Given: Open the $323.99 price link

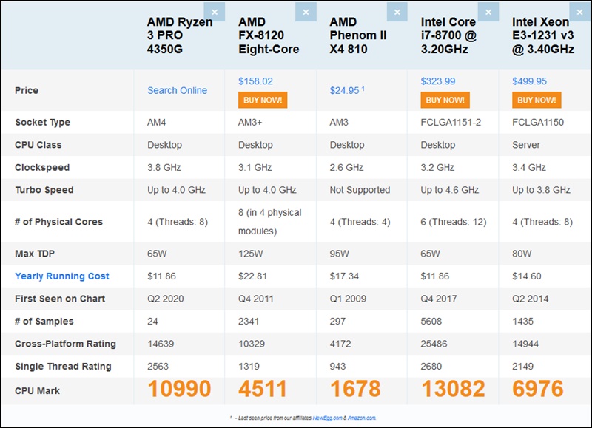Looking at the screenshot, I should 438,81.
